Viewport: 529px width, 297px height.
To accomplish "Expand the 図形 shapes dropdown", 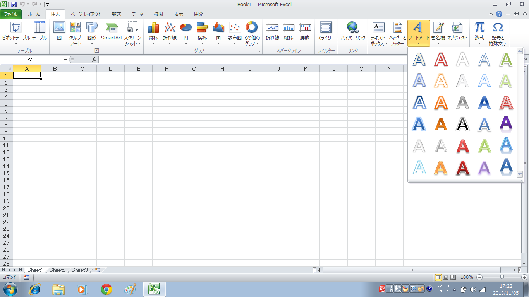I will click(x=92, y=43).
